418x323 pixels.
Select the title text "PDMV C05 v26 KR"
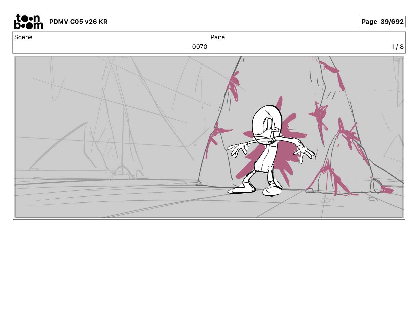coord(78,22)
